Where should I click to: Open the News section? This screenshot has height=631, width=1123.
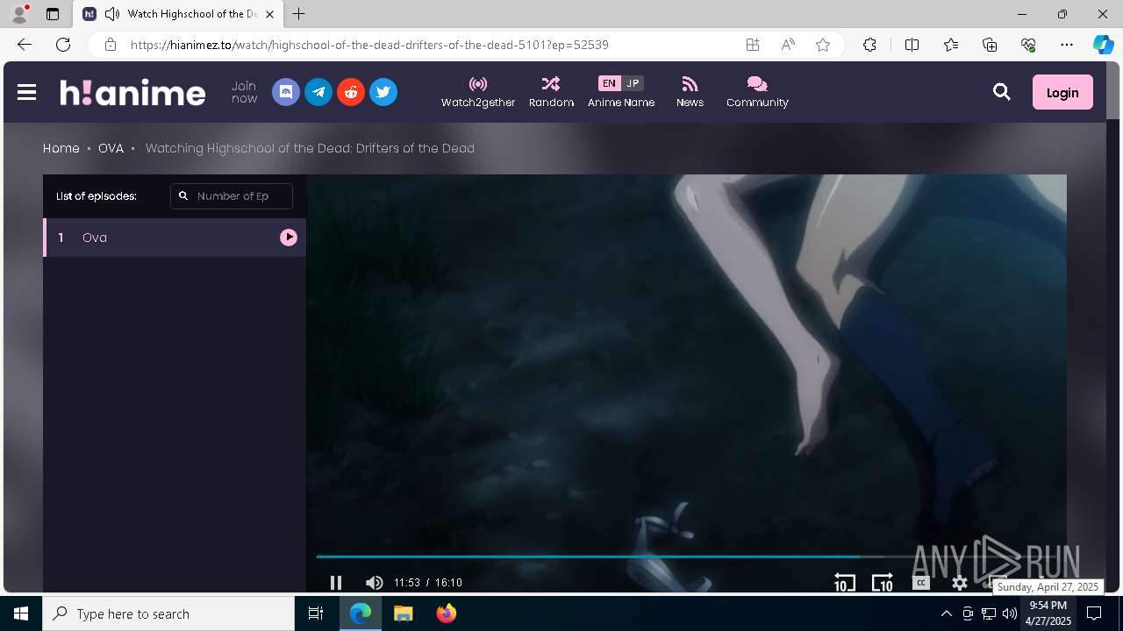click(690, 92)
